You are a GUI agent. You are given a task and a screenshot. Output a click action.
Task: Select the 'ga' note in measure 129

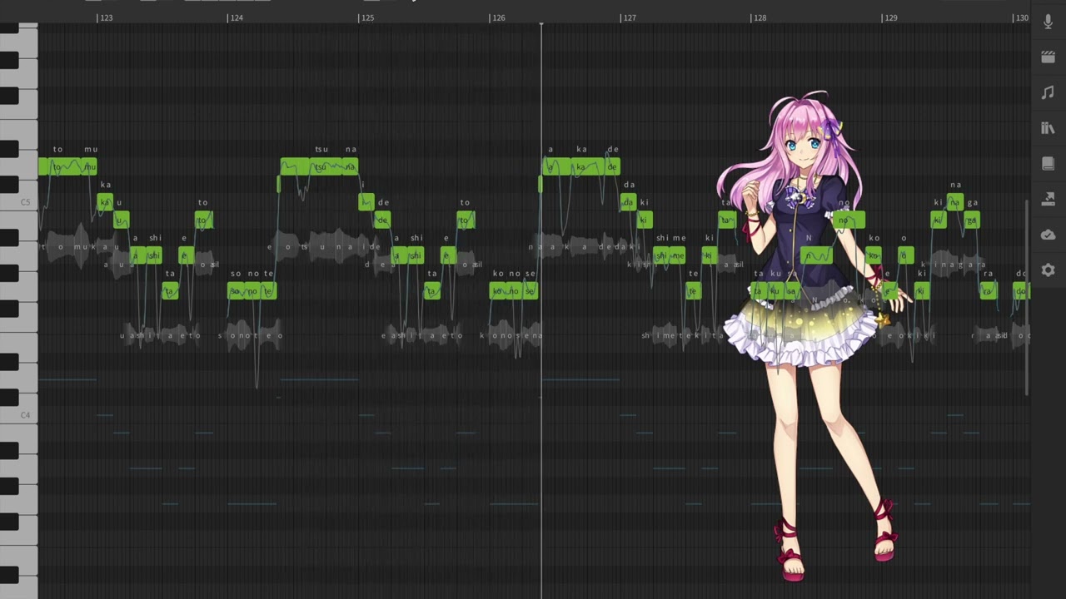coord(971,220)
